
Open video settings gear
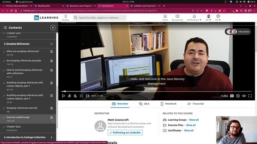(238, 96)
